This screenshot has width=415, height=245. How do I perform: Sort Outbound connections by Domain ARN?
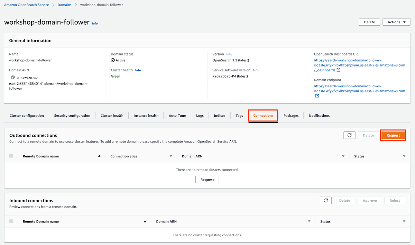[343, 156]
